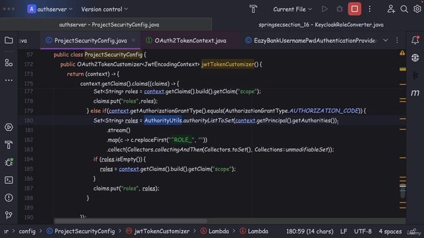Click the first Lambda breadcrumb
Screen dimensions: 424x238
coord(215,231)
